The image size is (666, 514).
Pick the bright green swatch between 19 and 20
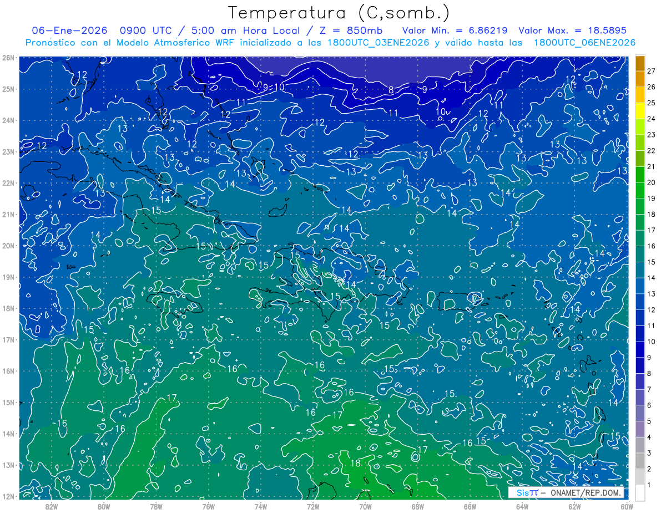[x=640, y=191]
